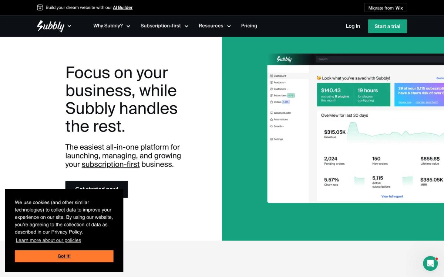The image size is (444, 277).
Task: Accept cookies with the Got it! button
Action: pos(64,256)
